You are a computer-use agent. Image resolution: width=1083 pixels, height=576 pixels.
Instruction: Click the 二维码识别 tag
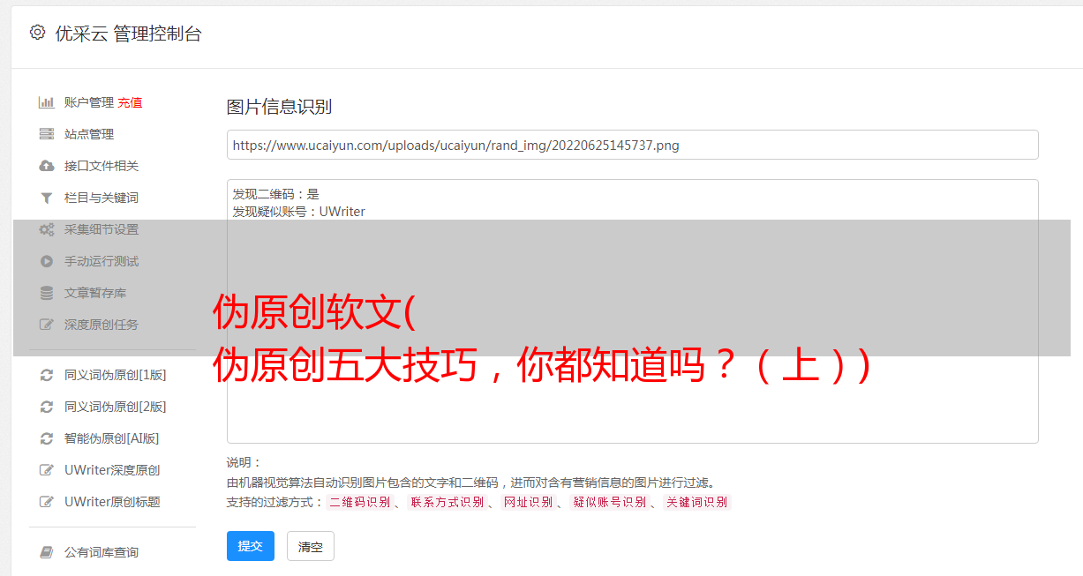359,502
